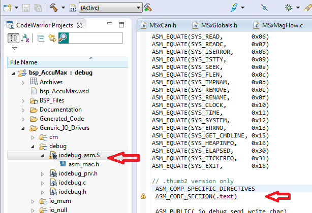Select the iodebug.c file
312x213 pixels.
point(72,183)
